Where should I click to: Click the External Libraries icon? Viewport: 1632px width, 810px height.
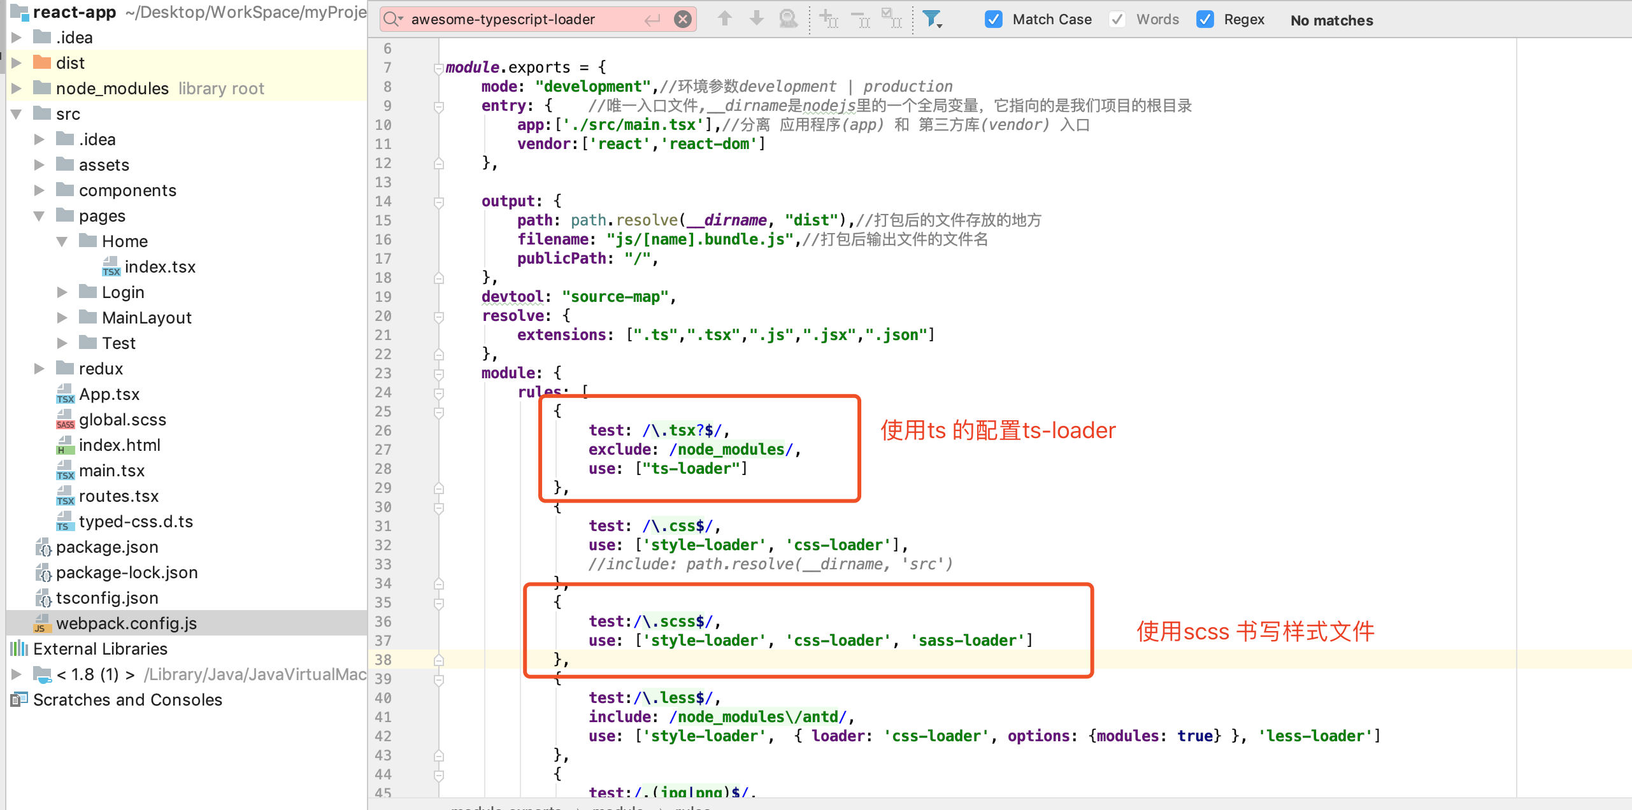point(19,648)
